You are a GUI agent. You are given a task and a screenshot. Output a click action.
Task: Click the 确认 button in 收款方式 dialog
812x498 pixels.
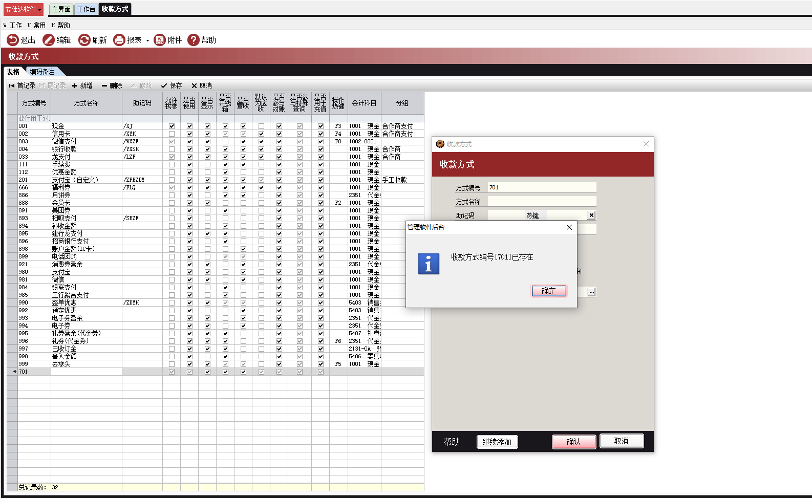[574, 442]
